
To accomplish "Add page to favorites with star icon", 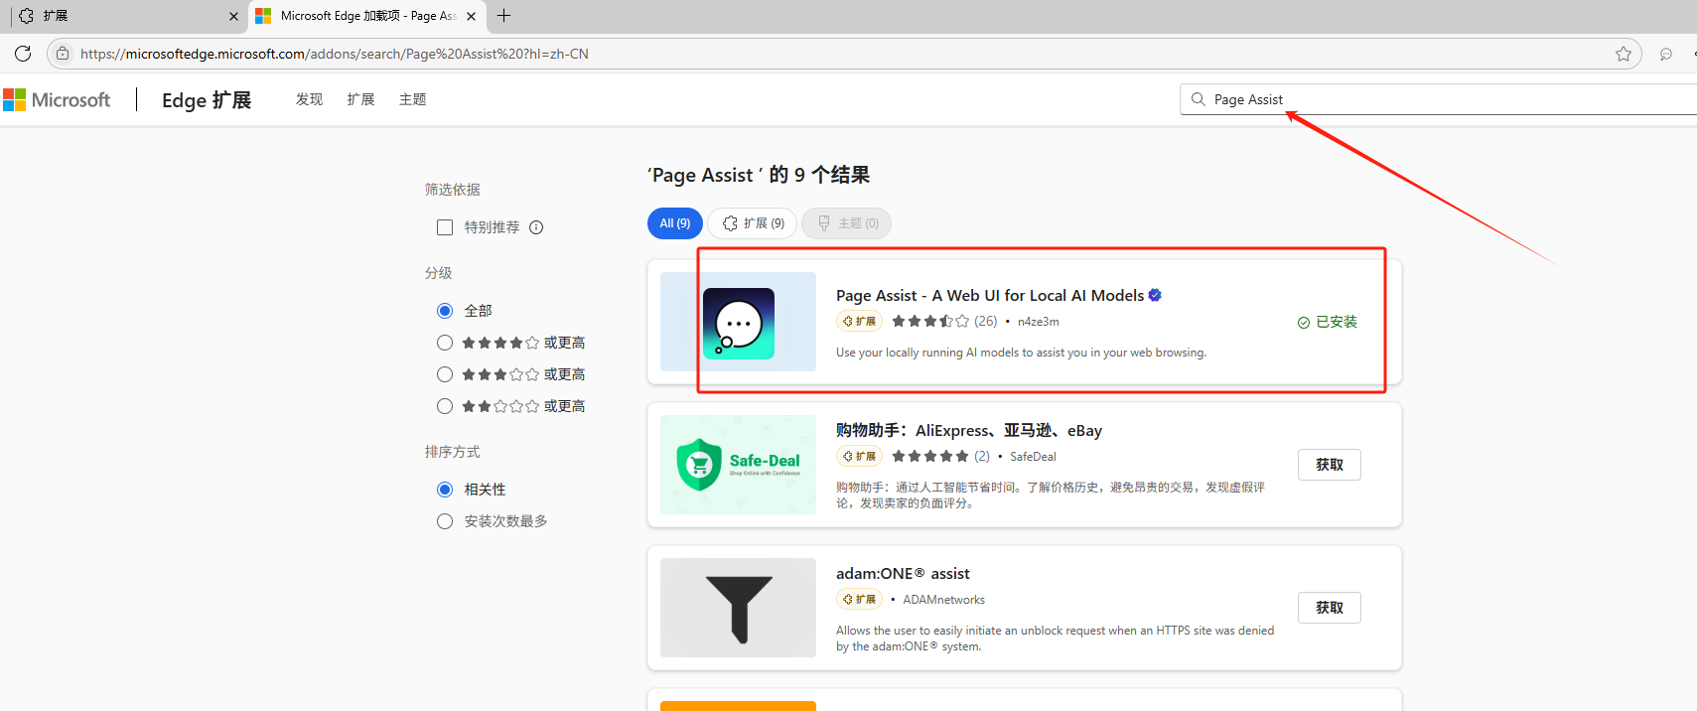I will click(1624, 54).
